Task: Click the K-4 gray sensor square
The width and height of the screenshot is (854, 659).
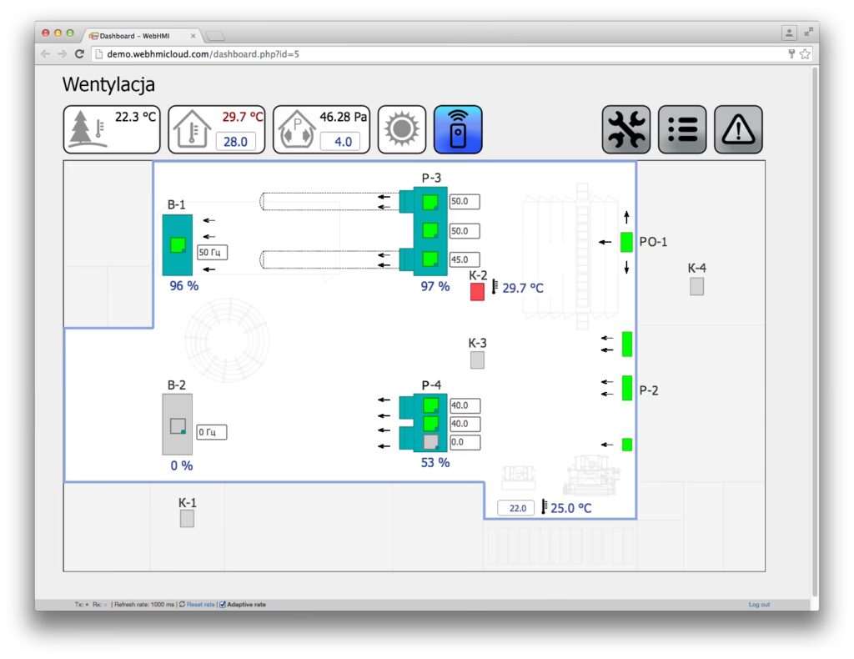Action: tap(696, 287)
